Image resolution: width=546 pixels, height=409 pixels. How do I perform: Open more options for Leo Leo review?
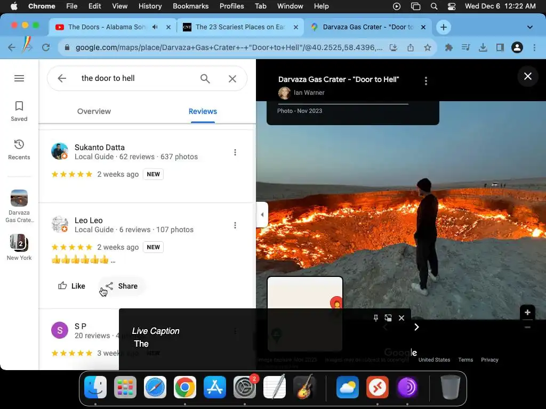[x=235, y=225]
